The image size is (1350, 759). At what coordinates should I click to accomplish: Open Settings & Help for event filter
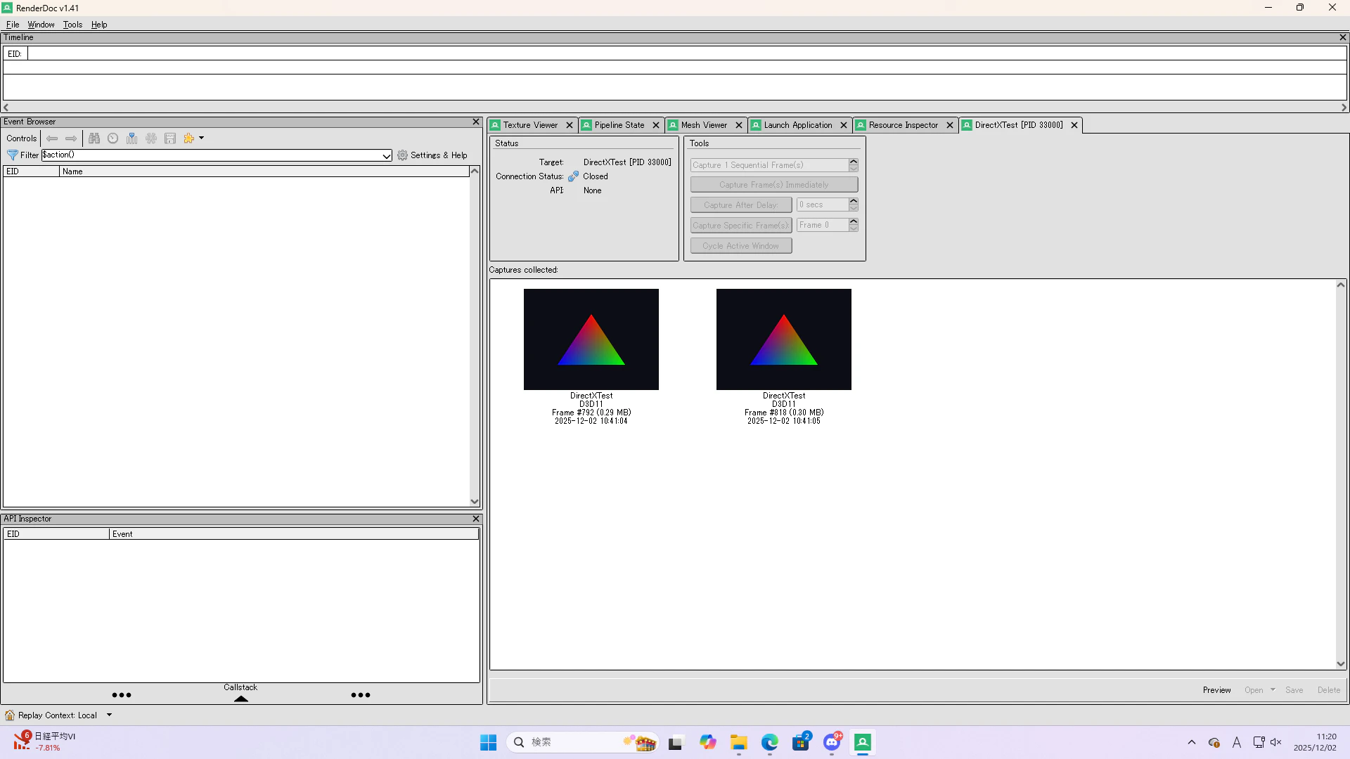click(x=432, y=155)
